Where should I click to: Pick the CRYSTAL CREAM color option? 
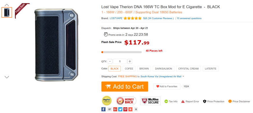coord(189,69)
